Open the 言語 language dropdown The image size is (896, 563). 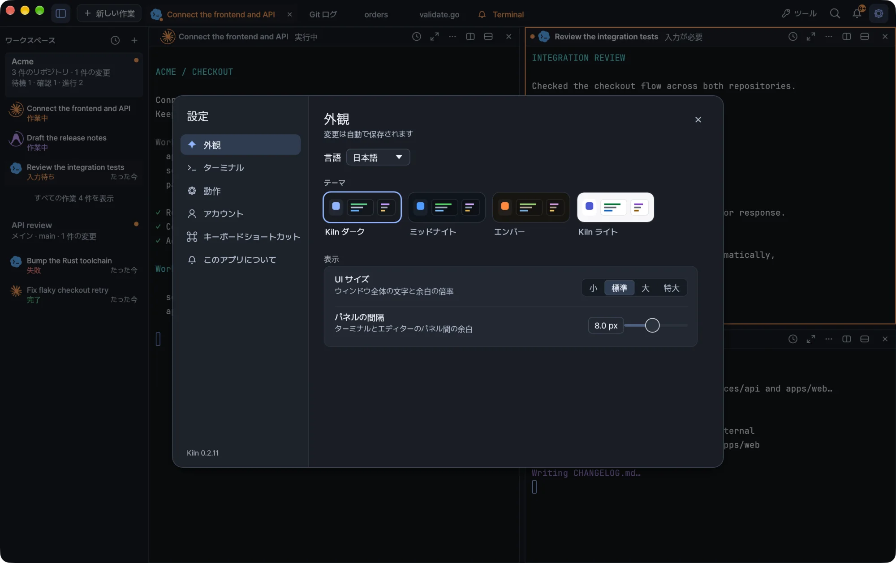click(378, 157)
